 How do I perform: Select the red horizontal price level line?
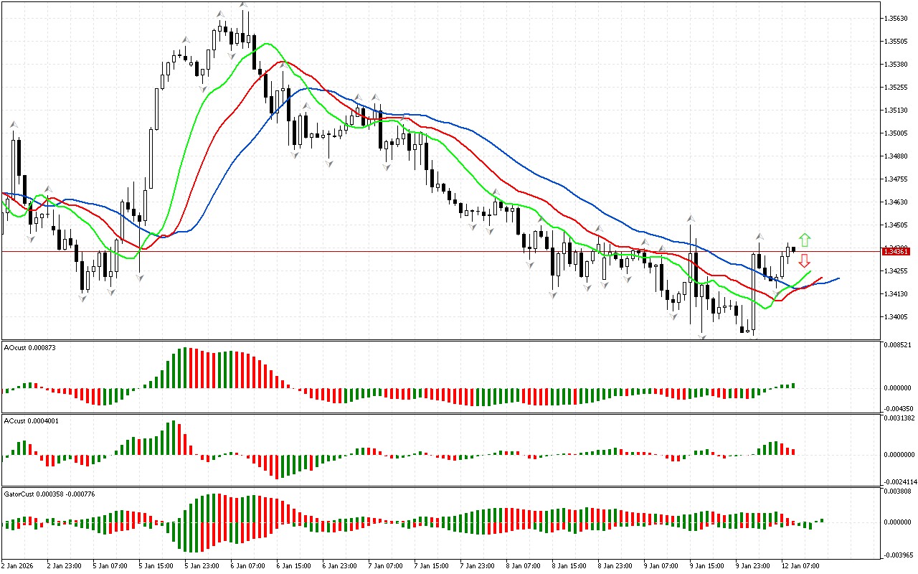click(x=430, y=251)
